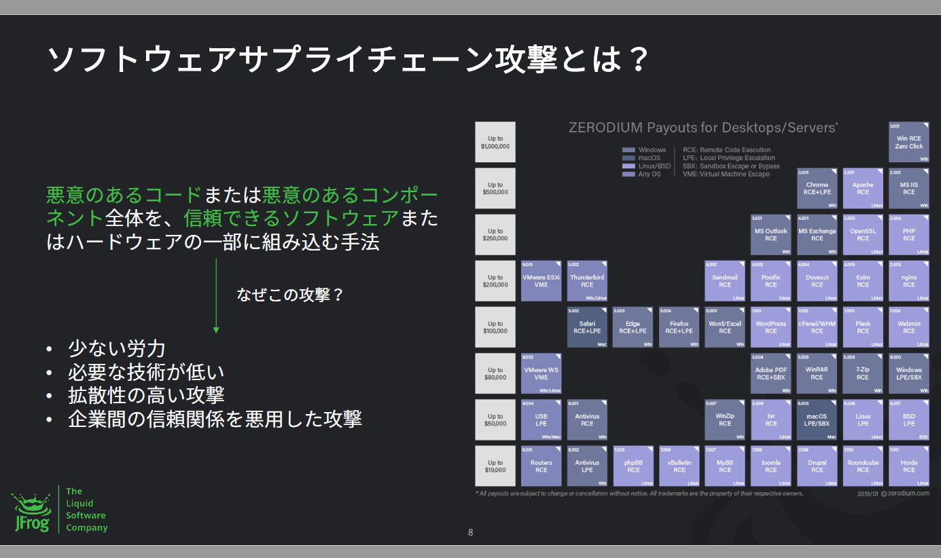Click the OpenSSL RCE cell
The width and height of the screenshot is (941, 558).
pos(863,235)
